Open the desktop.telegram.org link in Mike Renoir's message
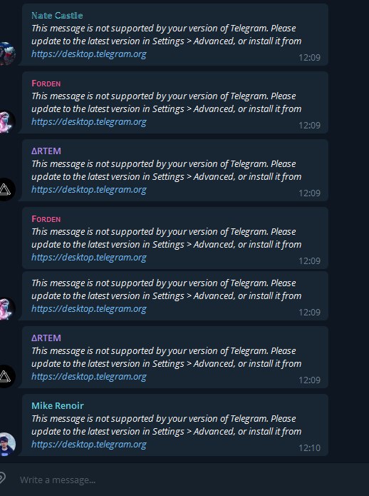Image resolution: width=369 pixels, height=496 pixels. coord(89,445)
